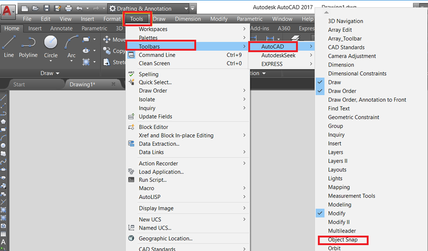Click the Copy tool in Modify panel
428x251 pixels.
tap(114, 51)
